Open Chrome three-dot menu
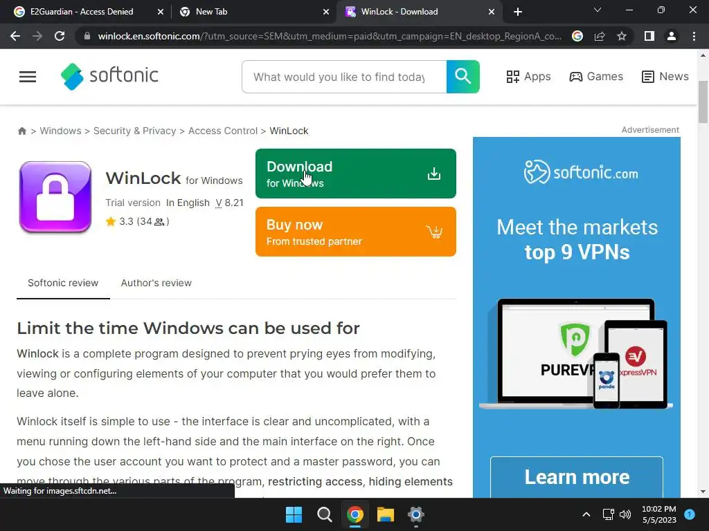This screenshot has width=709, height=531. coord(694,36)
